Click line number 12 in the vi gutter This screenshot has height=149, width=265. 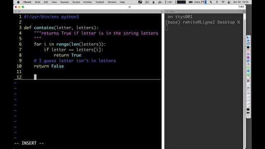coord(19,77)
